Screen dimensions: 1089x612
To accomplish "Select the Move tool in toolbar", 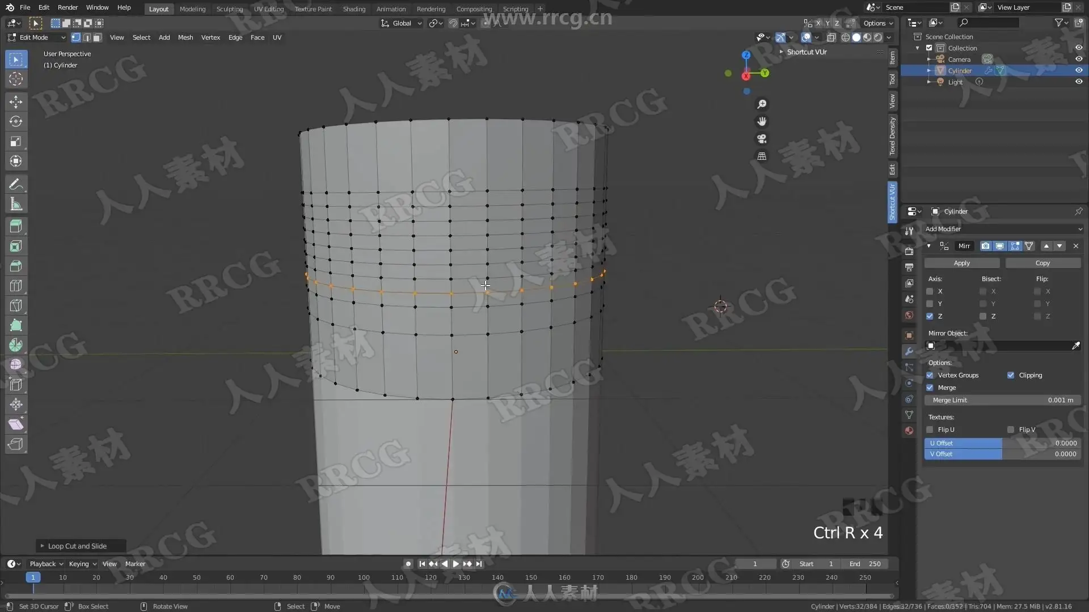I will pos(16,102).
